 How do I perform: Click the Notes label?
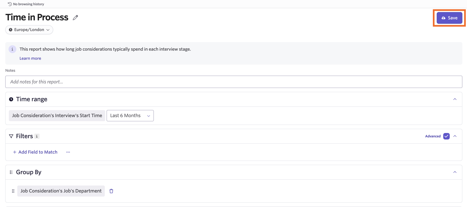[x=10, y=70]
